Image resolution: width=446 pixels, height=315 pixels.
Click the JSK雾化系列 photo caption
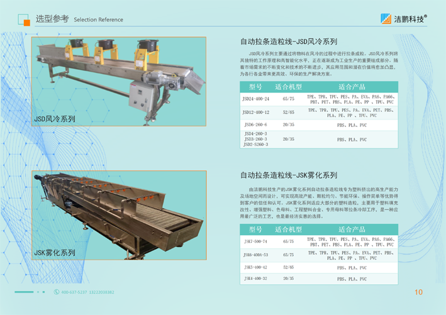[55, 253]
